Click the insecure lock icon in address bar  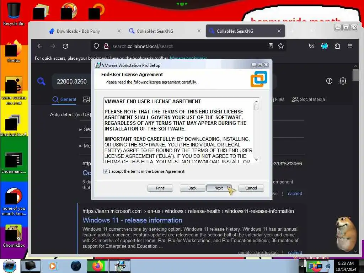pos(106,46)
